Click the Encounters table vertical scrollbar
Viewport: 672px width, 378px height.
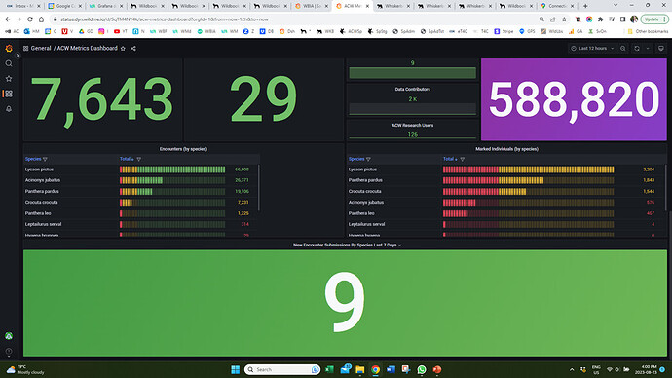tap(258, 188)
